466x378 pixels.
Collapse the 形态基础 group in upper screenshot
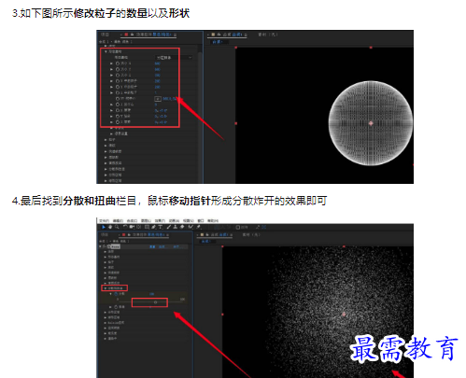click(x=106, y=51)
